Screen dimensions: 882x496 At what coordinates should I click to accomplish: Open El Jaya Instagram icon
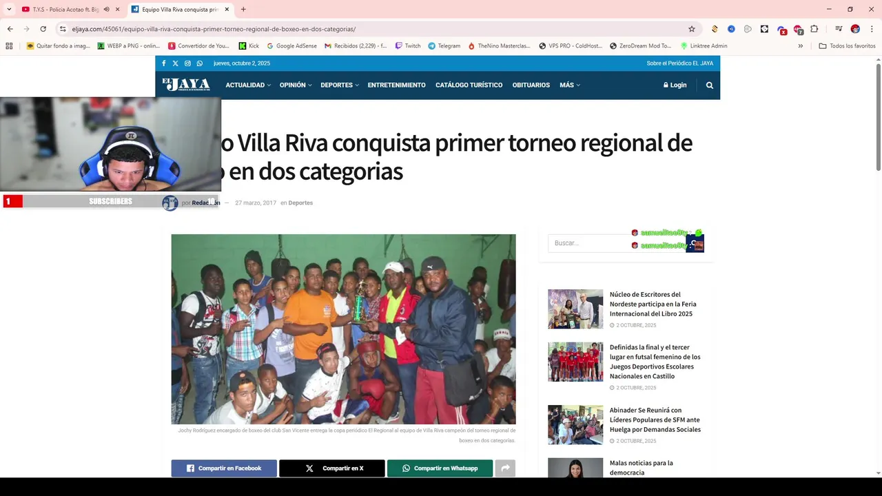(x=187, y=63)
